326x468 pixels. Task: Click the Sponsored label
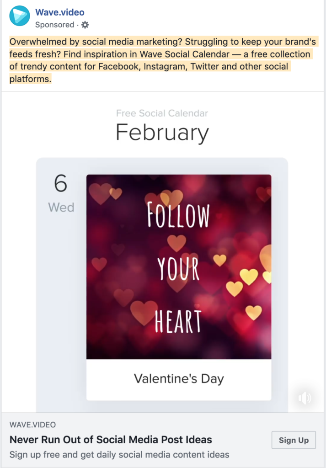[54, 25]
